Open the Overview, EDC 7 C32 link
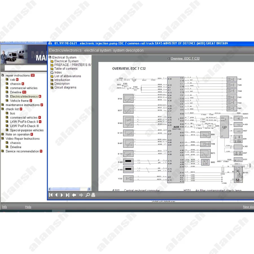Screen dimensions: 254x254 click(x=185, y=58)
